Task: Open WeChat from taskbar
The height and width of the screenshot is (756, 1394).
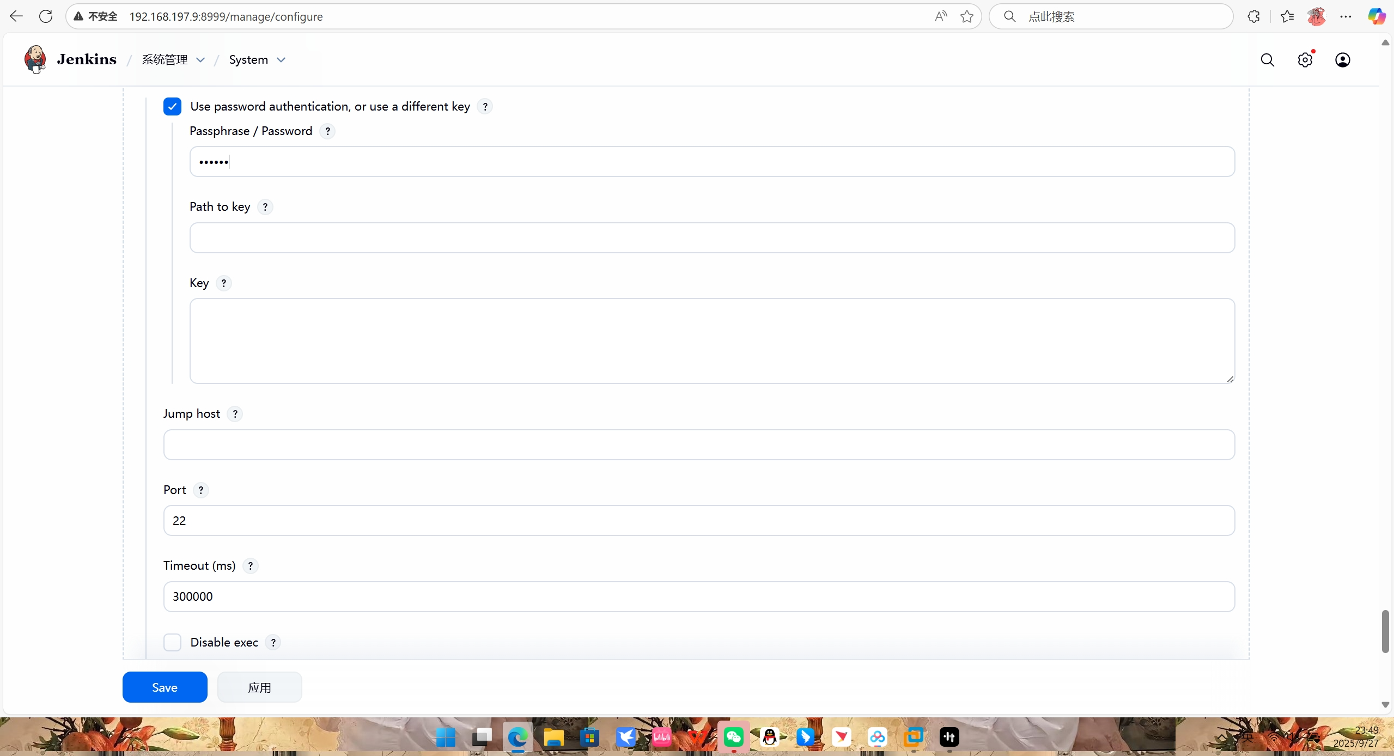Action: (x=734, y=737)
